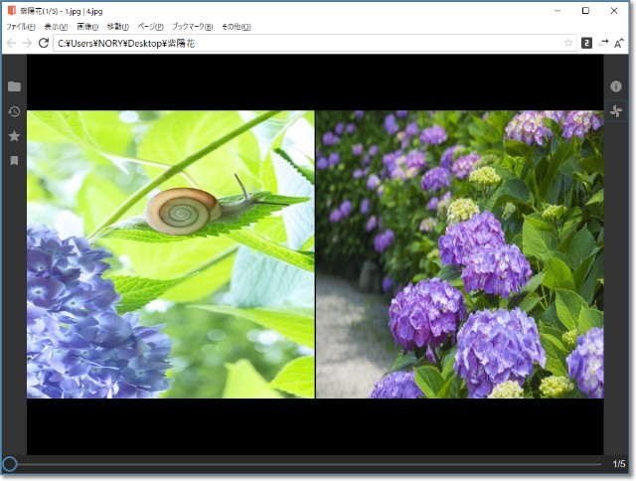Expand the その他(O) menu
Screen dimensions: 636x481
coord(237,27)
